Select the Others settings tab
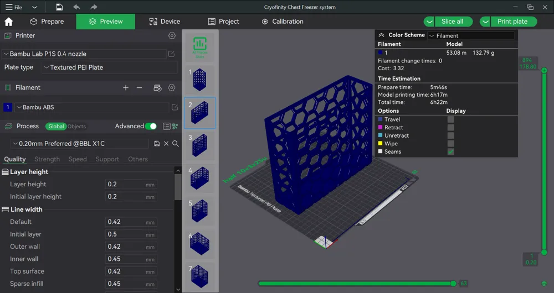Image resolution: width=554 pixels, height=293 pixels. click(138, 159)
